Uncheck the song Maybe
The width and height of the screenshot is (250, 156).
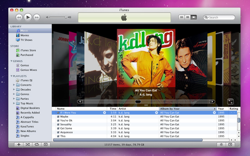tap(58, 117)
